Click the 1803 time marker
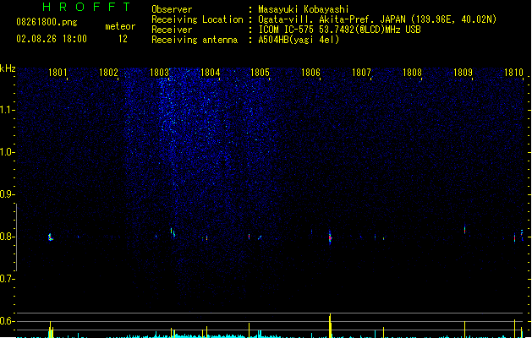This screenshot has width=532, height=338. tap(159, 73)
